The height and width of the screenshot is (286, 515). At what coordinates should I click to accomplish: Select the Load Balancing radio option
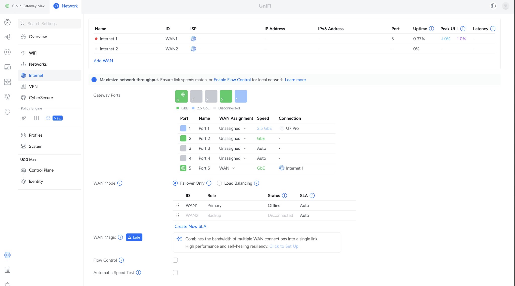click(219, 183)
